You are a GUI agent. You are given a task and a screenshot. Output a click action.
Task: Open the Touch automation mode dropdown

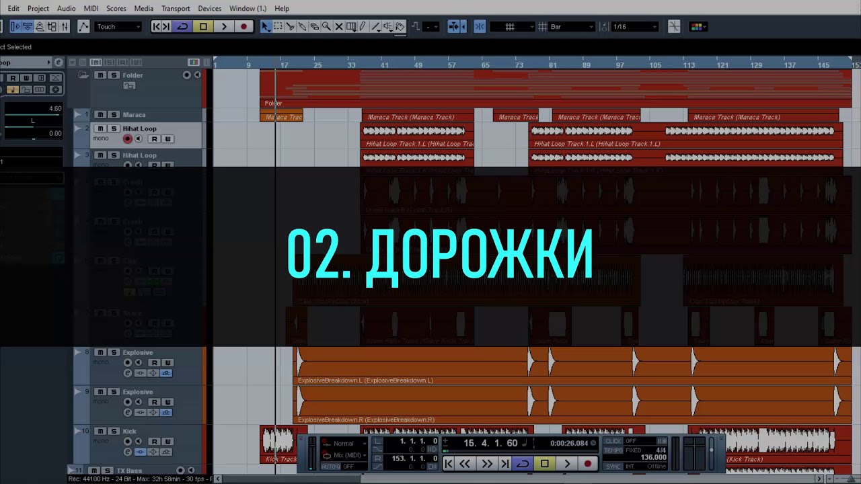tap(118, 27)
